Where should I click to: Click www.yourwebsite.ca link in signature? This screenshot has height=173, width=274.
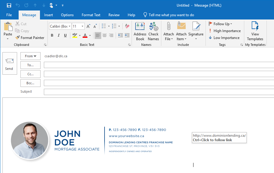click(126, 136)
